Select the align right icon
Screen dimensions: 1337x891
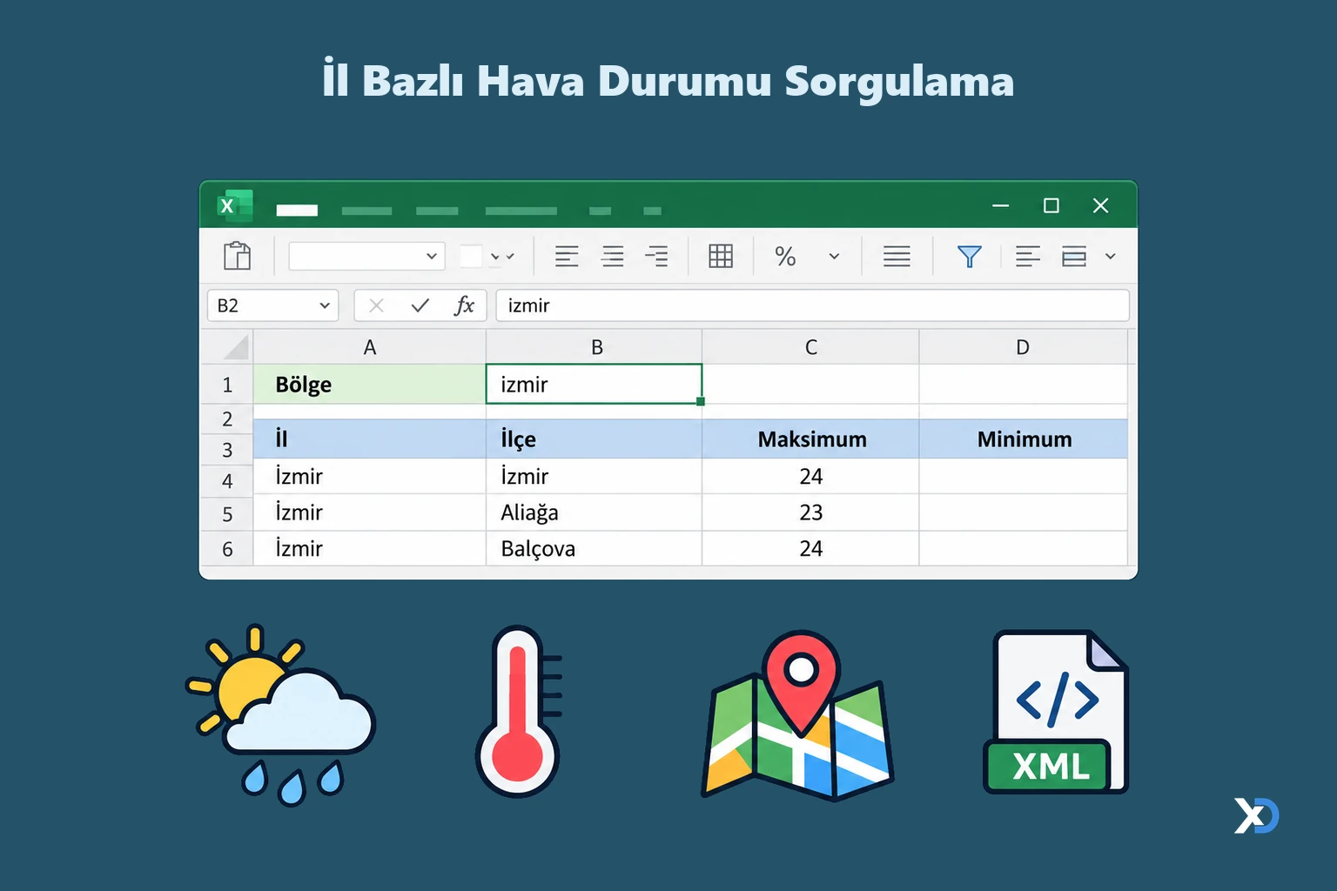coord(656,256)
